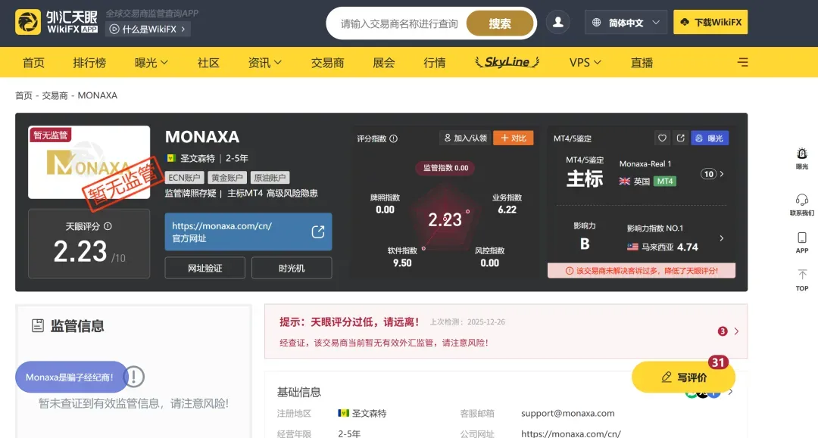818x438 pixels.
Task: Click the red 该交易商未解决客诉过多 warning banner
Action: 642,271
